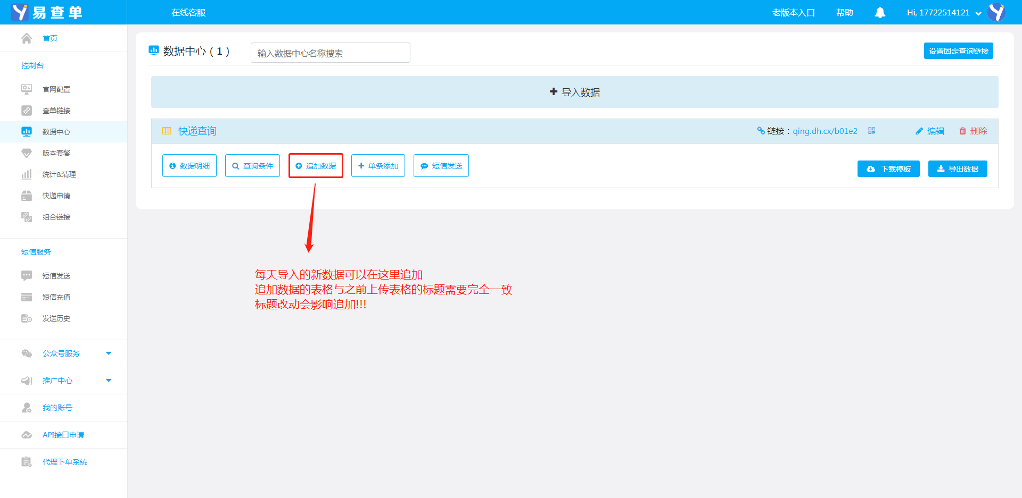Click the 追加数据 button

pyautogui.click(x=316, y=166)
